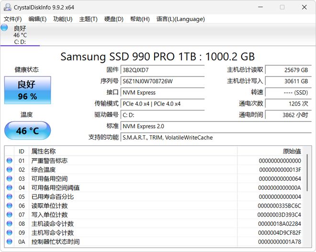Select the 综合温度 attribute name
The width and height of the screenshot is (316, 252).
(44, 170)
